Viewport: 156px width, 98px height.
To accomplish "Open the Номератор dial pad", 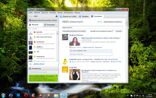I will (x=43, y=68).
